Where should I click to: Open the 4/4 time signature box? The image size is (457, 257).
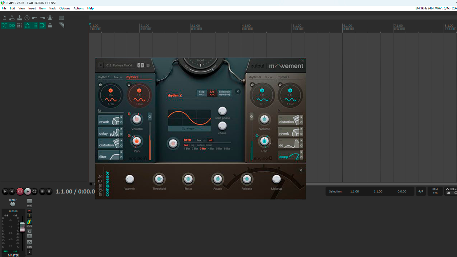(x=421, y=191)
